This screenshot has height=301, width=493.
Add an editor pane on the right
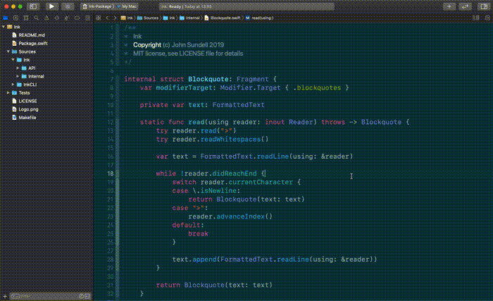(x=487, y=18)
